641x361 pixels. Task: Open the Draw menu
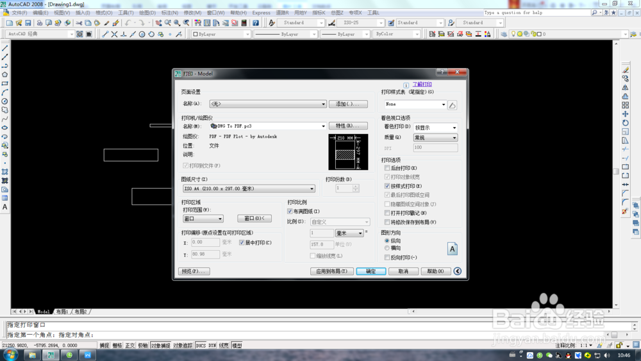[x=147, y=13]
